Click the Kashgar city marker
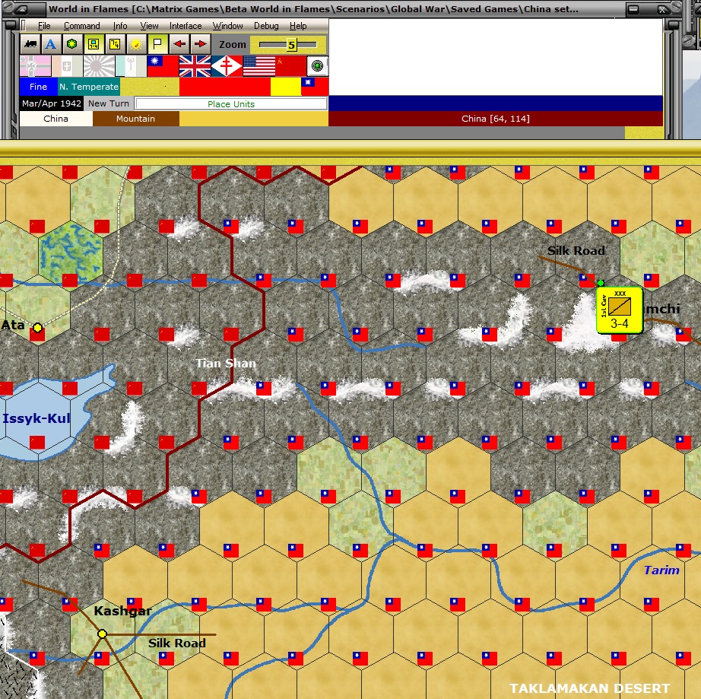Screen dimensions: 701x699 coord(103,634)
